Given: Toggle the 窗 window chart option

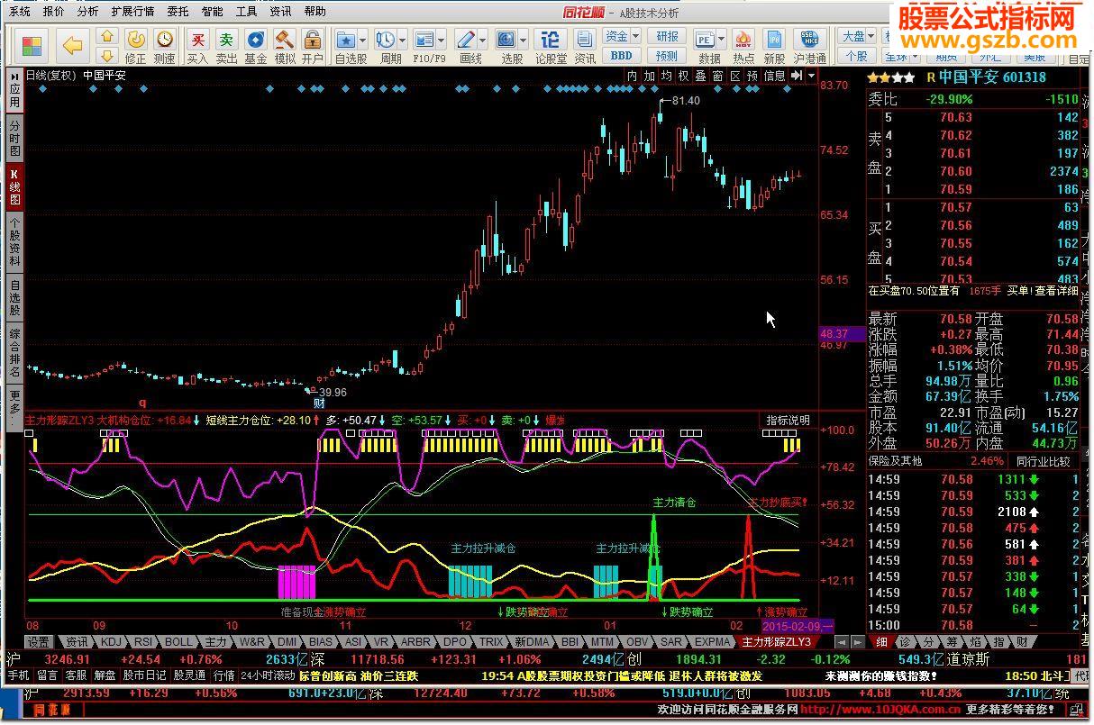Looking at the screenshot, I should click(x=718, y=77).
